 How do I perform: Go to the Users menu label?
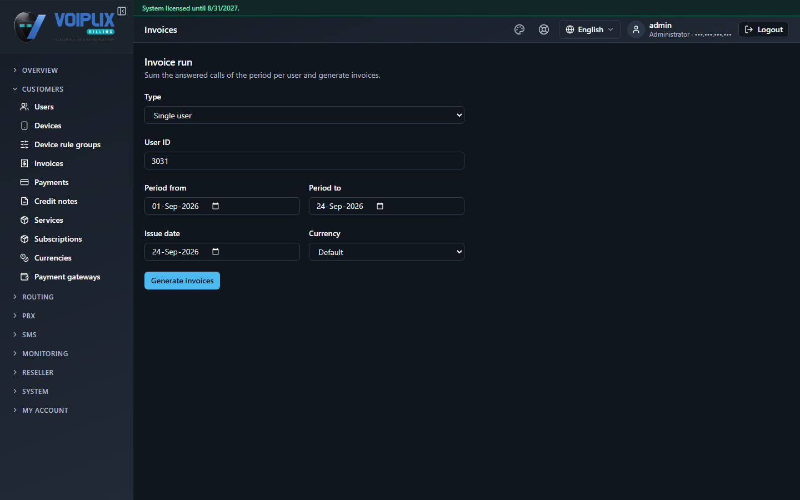point(44,107)
